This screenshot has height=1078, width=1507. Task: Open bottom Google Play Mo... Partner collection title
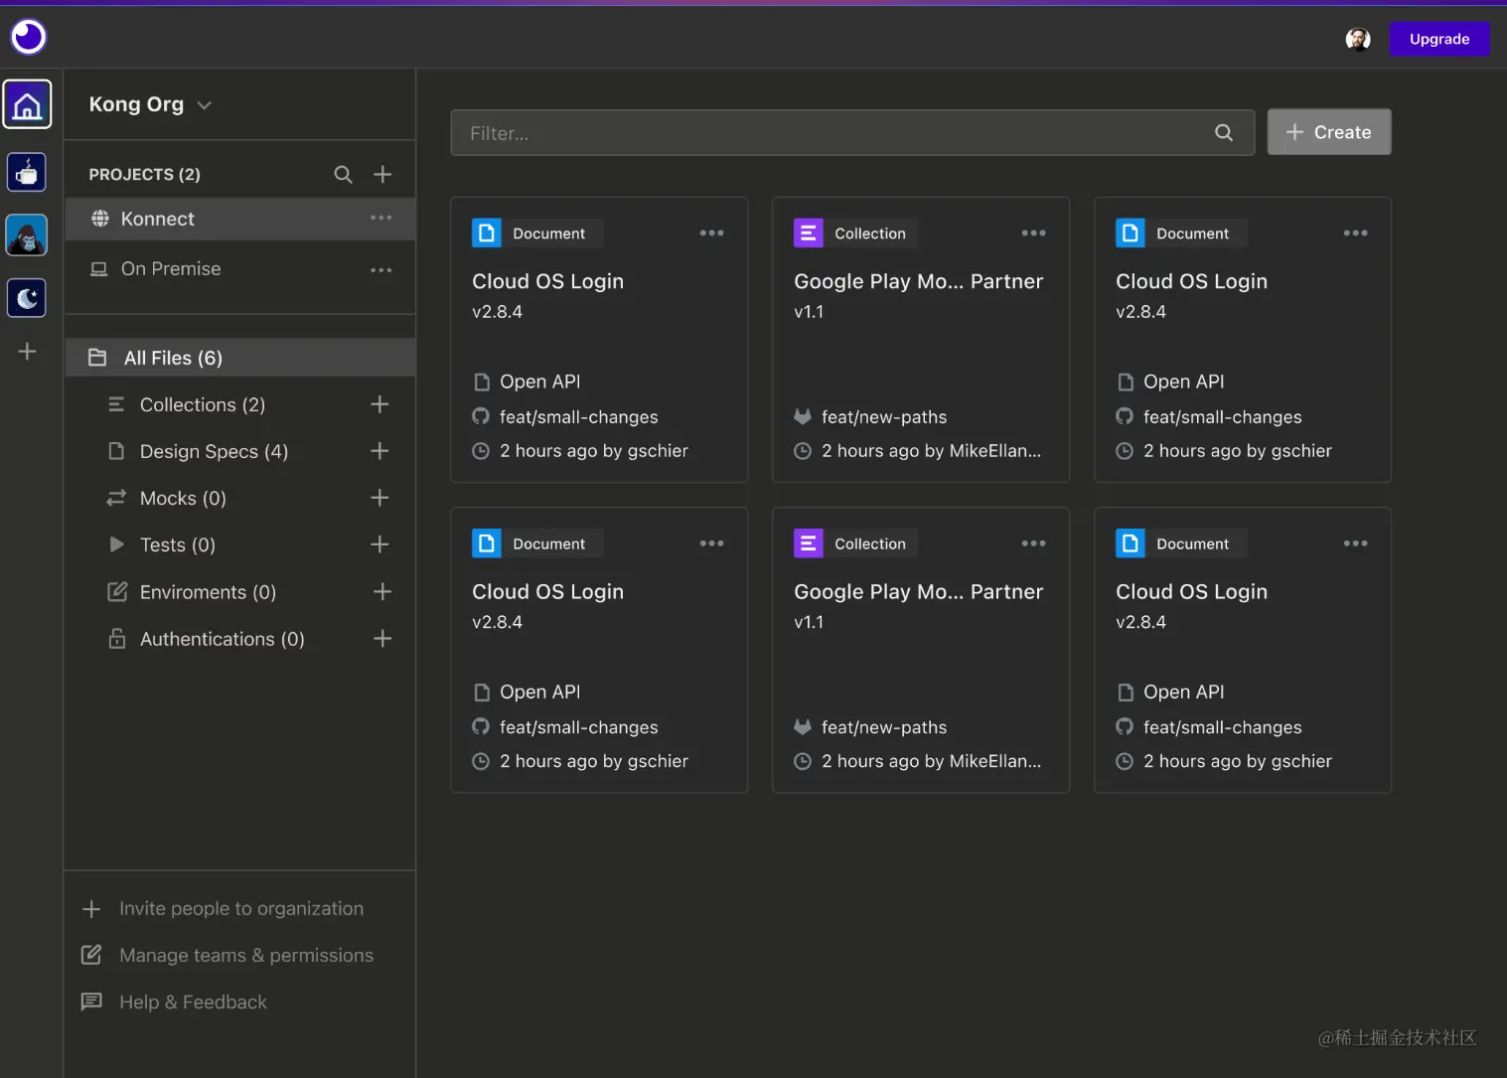(x=919, y=591)
